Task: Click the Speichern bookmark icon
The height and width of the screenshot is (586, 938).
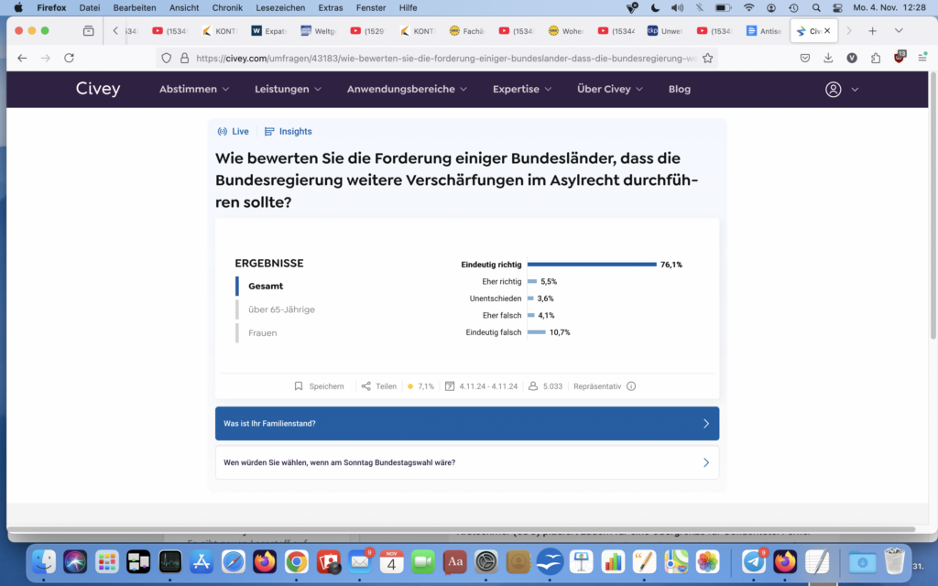Action: coord(299,386)
